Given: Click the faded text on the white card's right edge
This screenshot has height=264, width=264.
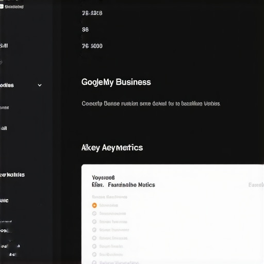Looking at the screenshot, I should click(256, 185).
